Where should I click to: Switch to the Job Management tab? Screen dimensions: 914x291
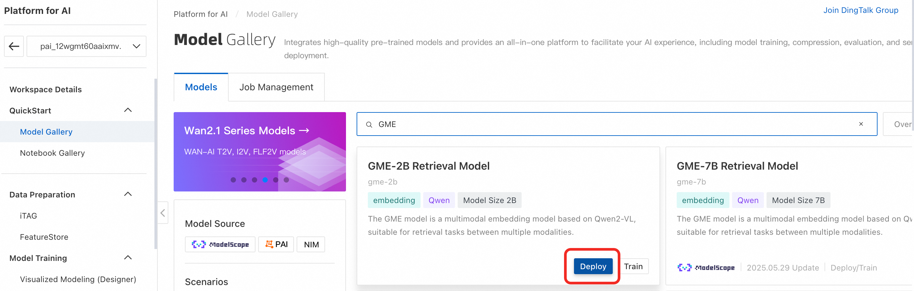tap(276, 87)
